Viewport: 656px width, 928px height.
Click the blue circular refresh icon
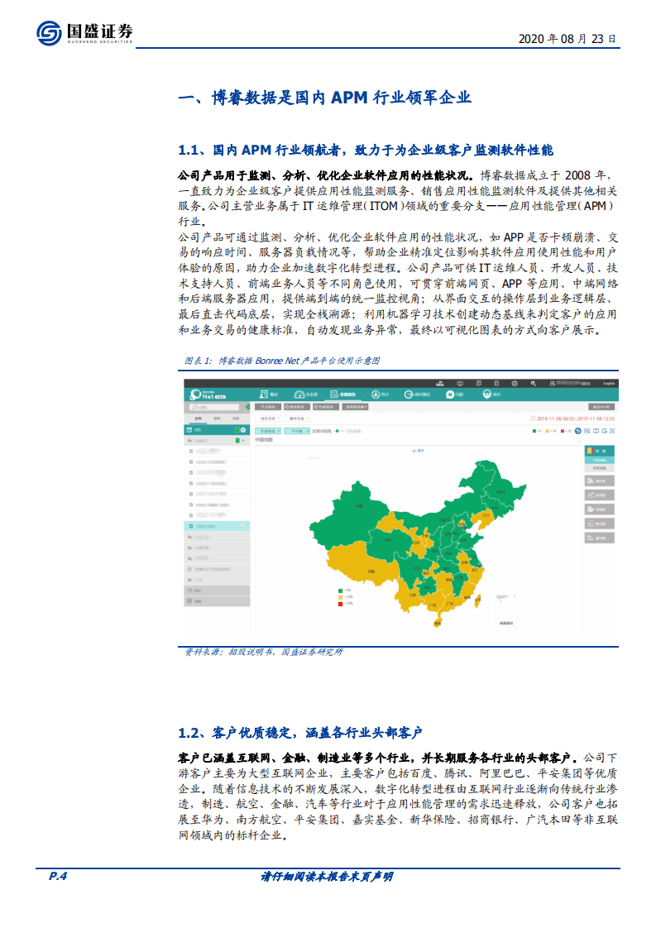coord(578,431)
